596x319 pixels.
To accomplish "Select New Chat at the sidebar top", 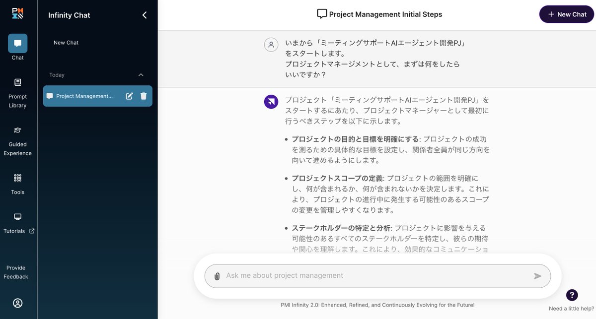I will coord(66,42).
